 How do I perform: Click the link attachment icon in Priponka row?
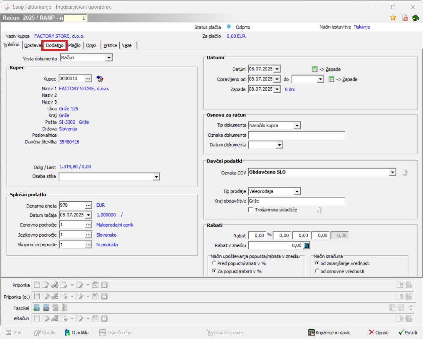pyautogui.click(x=55, y=285)
